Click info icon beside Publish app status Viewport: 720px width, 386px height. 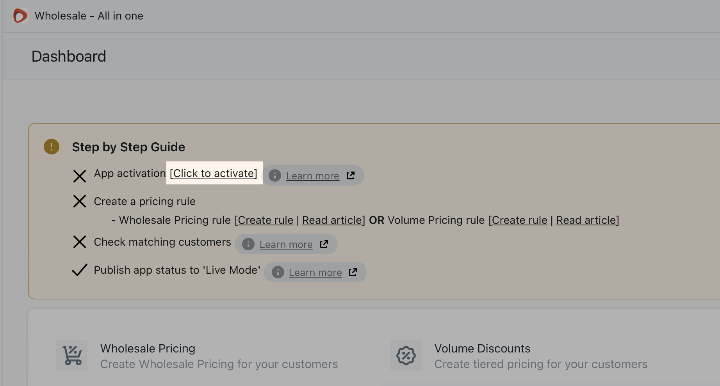(x=278, y=272)
